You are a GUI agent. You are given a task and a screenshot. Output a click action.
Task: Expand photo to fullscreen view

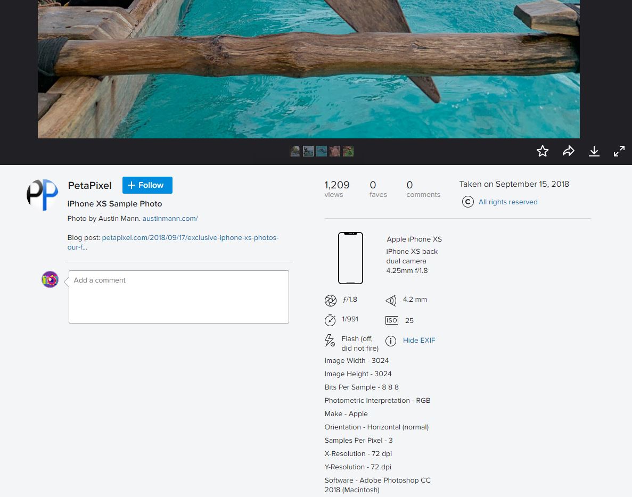tap(619, 151)
